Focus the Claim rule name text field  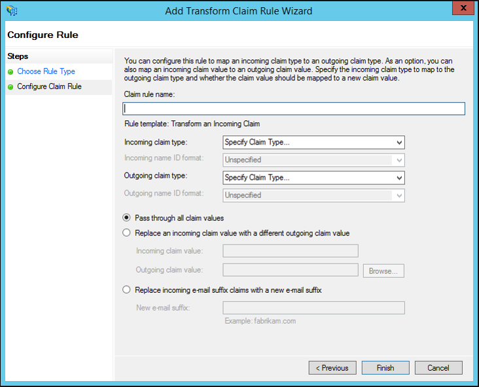pyautogui.click(x=294, y=109)
